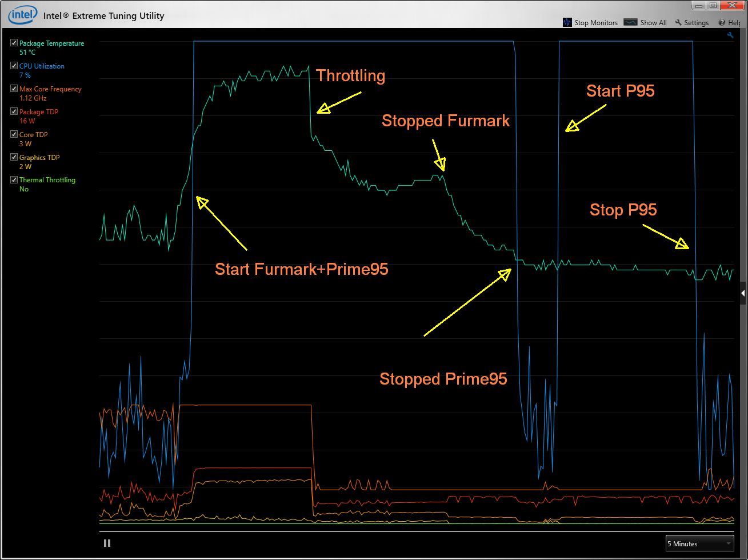Uncheck Package Temperature monitor
Screen dimensions: 748x560
14,43
